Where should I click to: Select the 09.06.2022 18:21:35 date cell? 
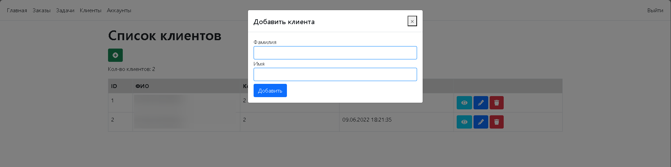click(367, 120)
